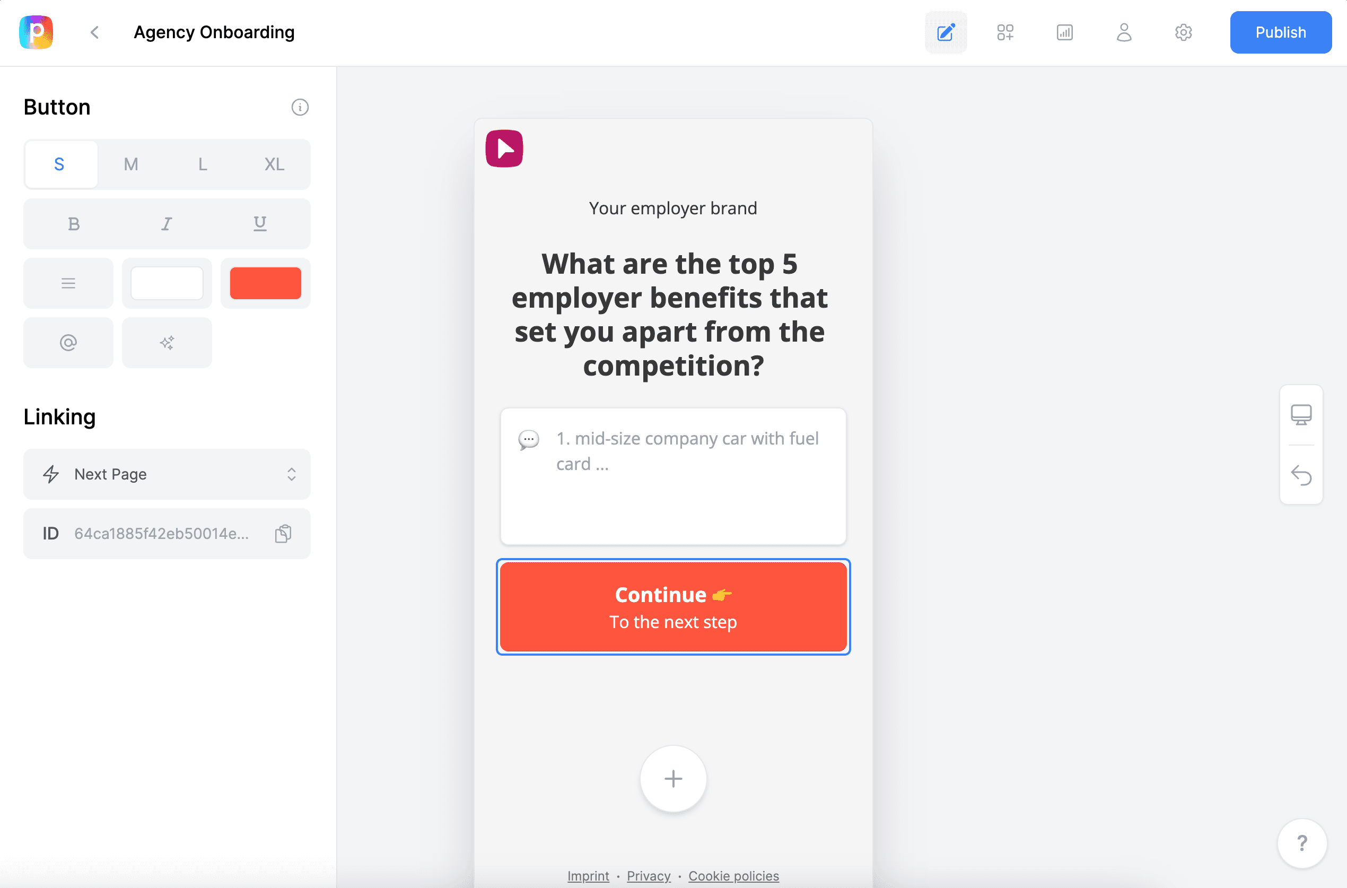Click the user profile icon
The image size is (1347, 888).
point(1123,32)
